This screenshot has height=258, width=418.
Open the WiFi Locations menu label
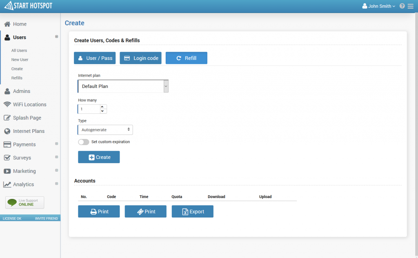(x=29, y=104)
